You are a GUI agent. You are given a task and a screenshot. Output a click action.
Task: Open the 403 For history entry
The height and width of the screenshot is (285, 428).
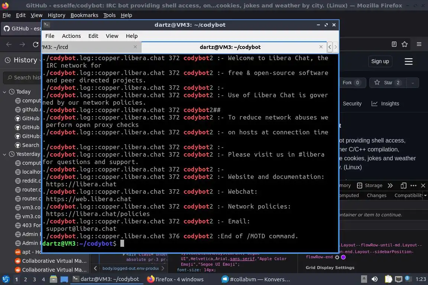[28, 225]
